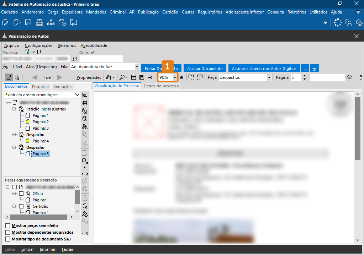Screen dimensions: 364x255
Task: Open the Fila Ag. Assinatura do Juiz dropdown
Action: pos(137,67)
